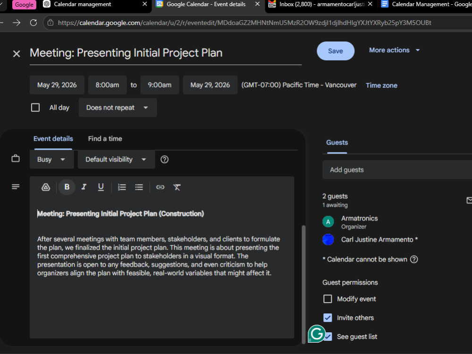The width and height of the screenshot is (472, 354).
Task: Click the Google Drive attachment icon
Action: (46, 187)
